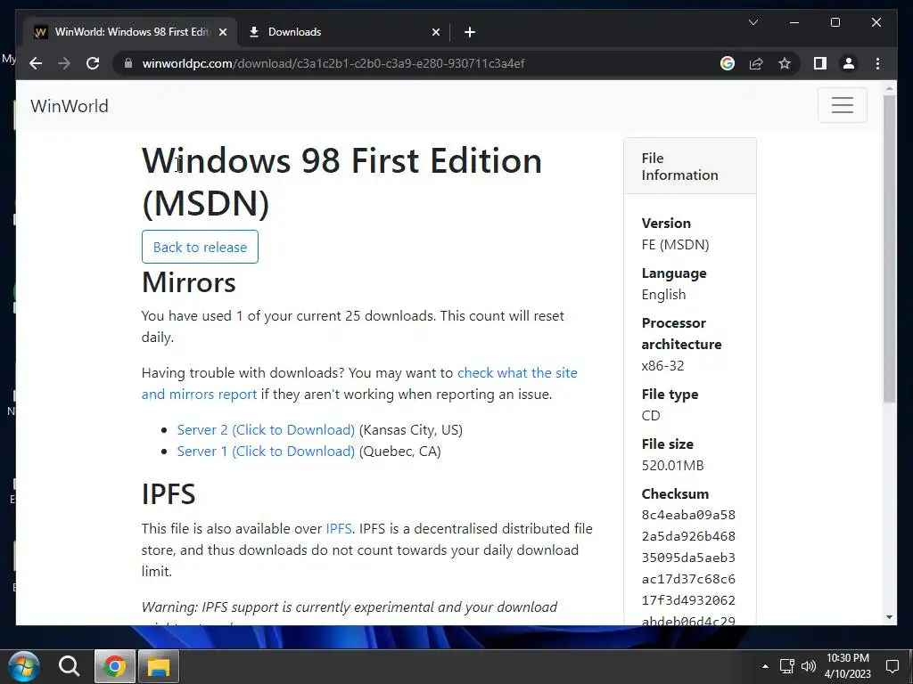The width and height of the screenshot is (913, 684).
Task: Download from Server 1 Quebec
Action: (x=266, y=452)
